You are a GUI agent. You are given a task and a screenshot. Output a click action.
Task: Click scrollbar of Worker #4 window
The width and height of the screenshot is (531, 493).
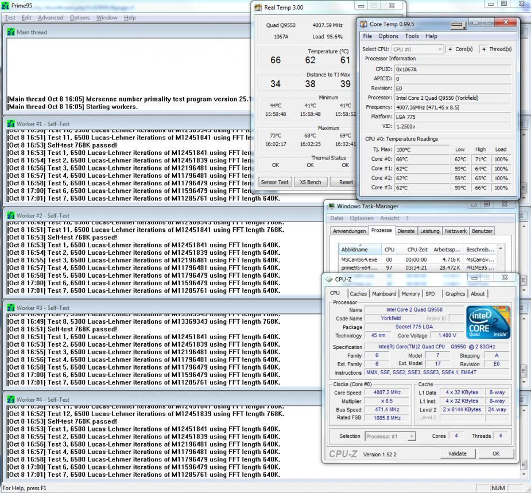tap(524, 441)
